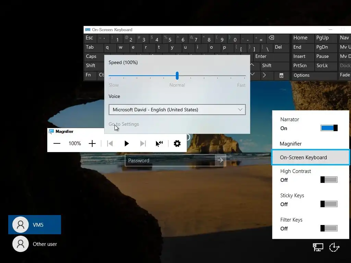Viewport: 351px width, 263px height.
Task: Tap the Home key on keyboard
Action: click(302, 38)
